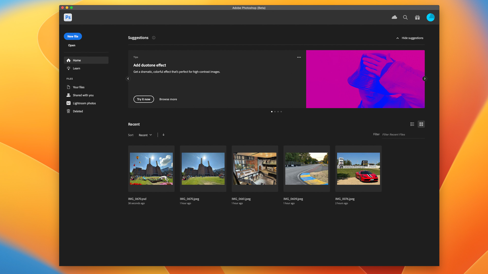Image resolution: width=488 pixels, height=274 pixels.
Task: Click the user profile avatar icon
Action: click(x=431, y=18)
